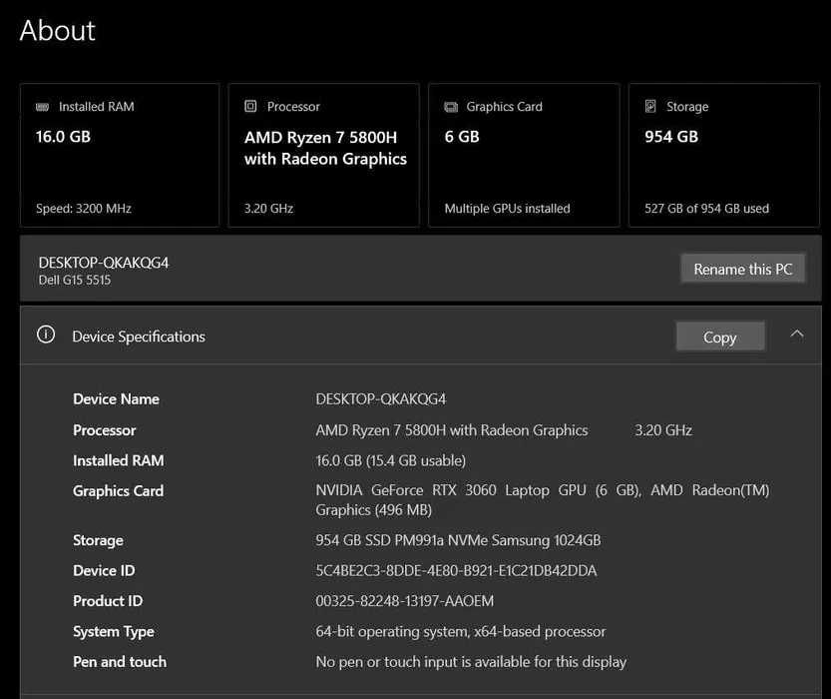Viewport: 831px width, 699px height.
Task: Click the Device Specifications header label
Action: coord(139,337)
